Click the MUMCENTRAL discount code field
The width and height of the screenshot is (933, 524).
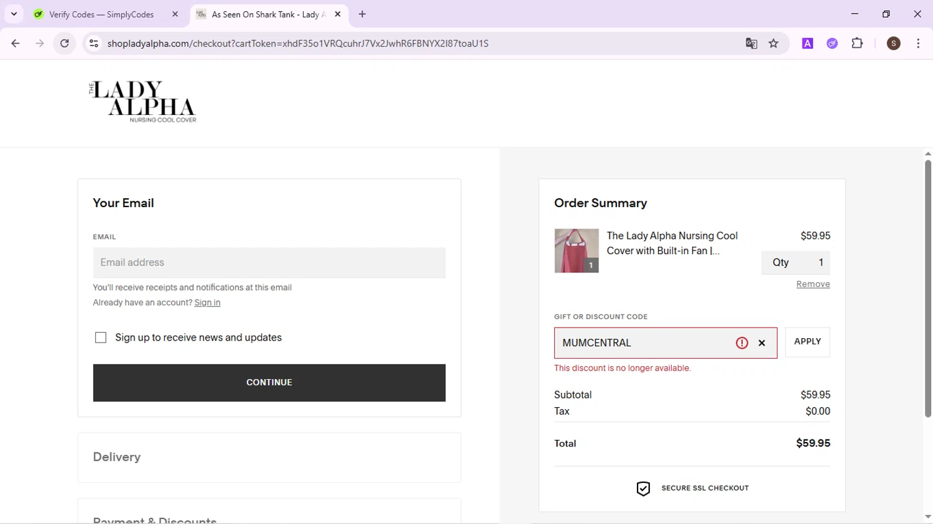pyautogui.click(x=666, y=343)
